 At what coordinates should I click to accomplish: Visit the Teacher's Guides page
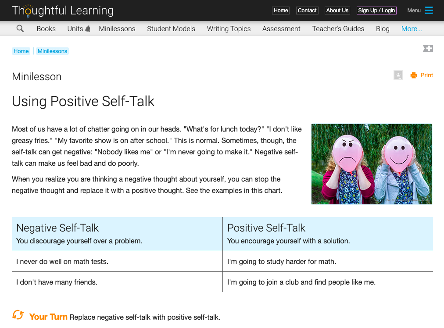(338, 29)
